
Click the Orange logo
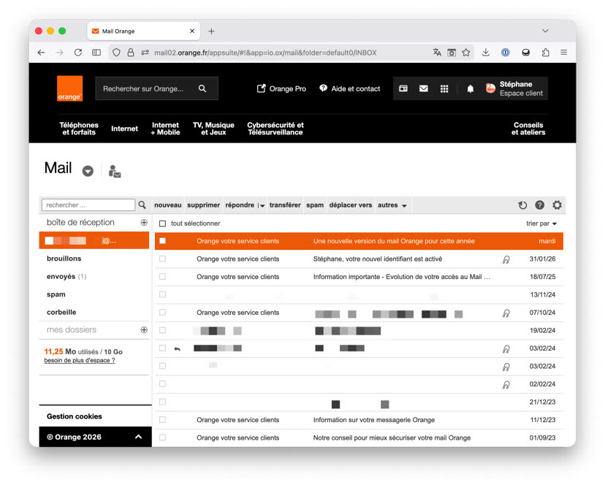tap(70, 88)
